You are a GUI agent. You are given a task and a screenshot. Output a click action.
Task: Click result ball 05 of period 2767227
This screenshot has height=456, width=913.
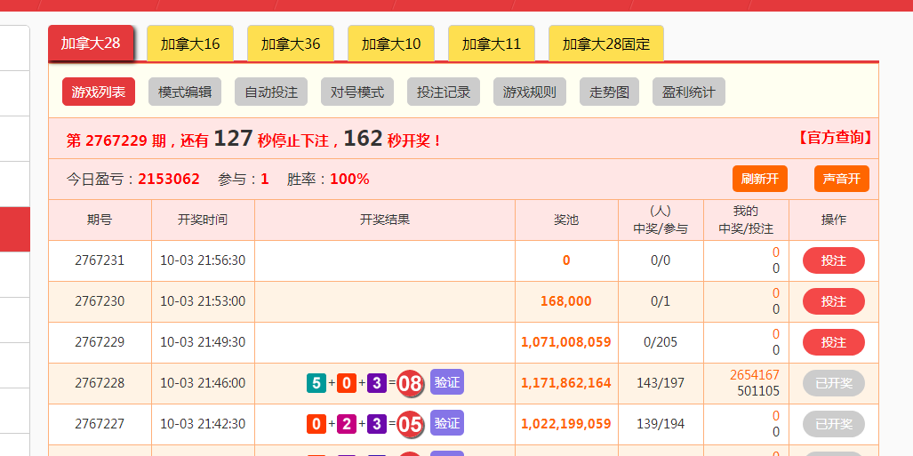click(x=410, y=424)
